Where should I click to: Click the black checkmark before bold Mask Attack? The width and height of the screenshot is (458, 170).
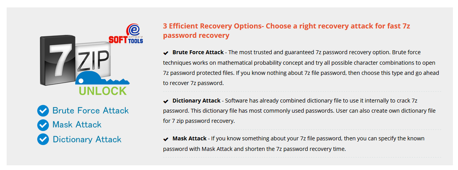(166, 139)
